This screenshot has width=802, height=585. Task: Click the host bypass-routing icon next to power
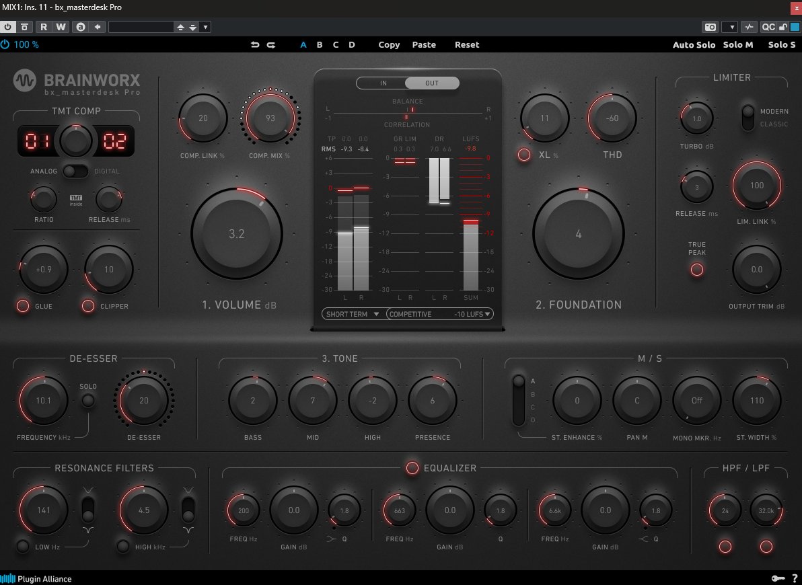click(24, 27)
